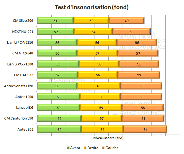Click the orange Gauche legend swatch
Image resolution: width=184 pixels, height=154 pixels.
click(103, 148)
